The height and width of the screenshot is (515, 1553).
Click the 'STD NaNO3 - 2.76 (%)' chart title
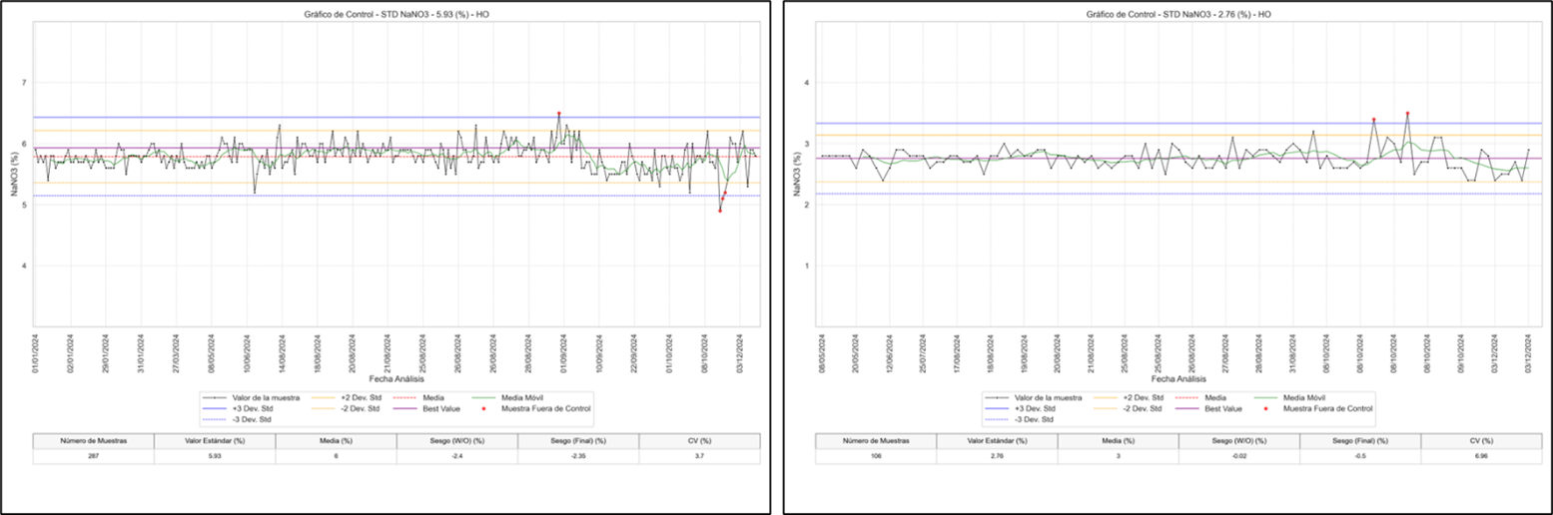pos(1178,14)
